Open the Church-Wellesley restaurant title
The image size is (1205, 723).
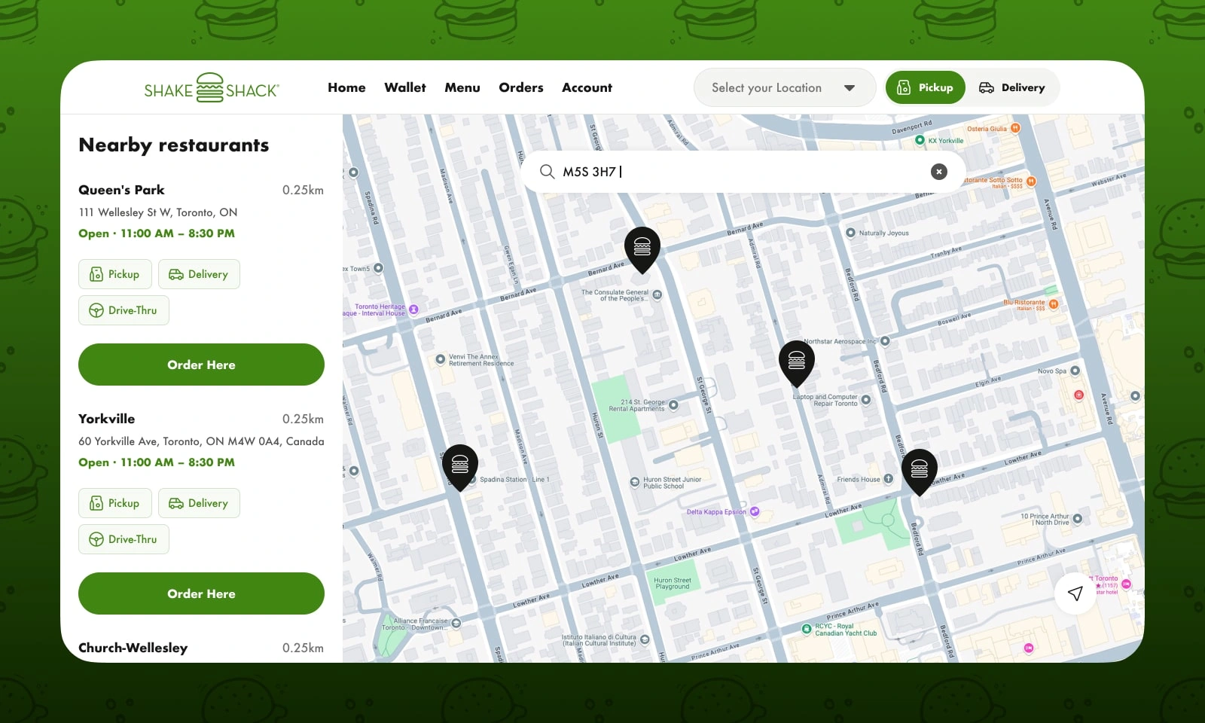pyautogui.click(x=133, y=648)
